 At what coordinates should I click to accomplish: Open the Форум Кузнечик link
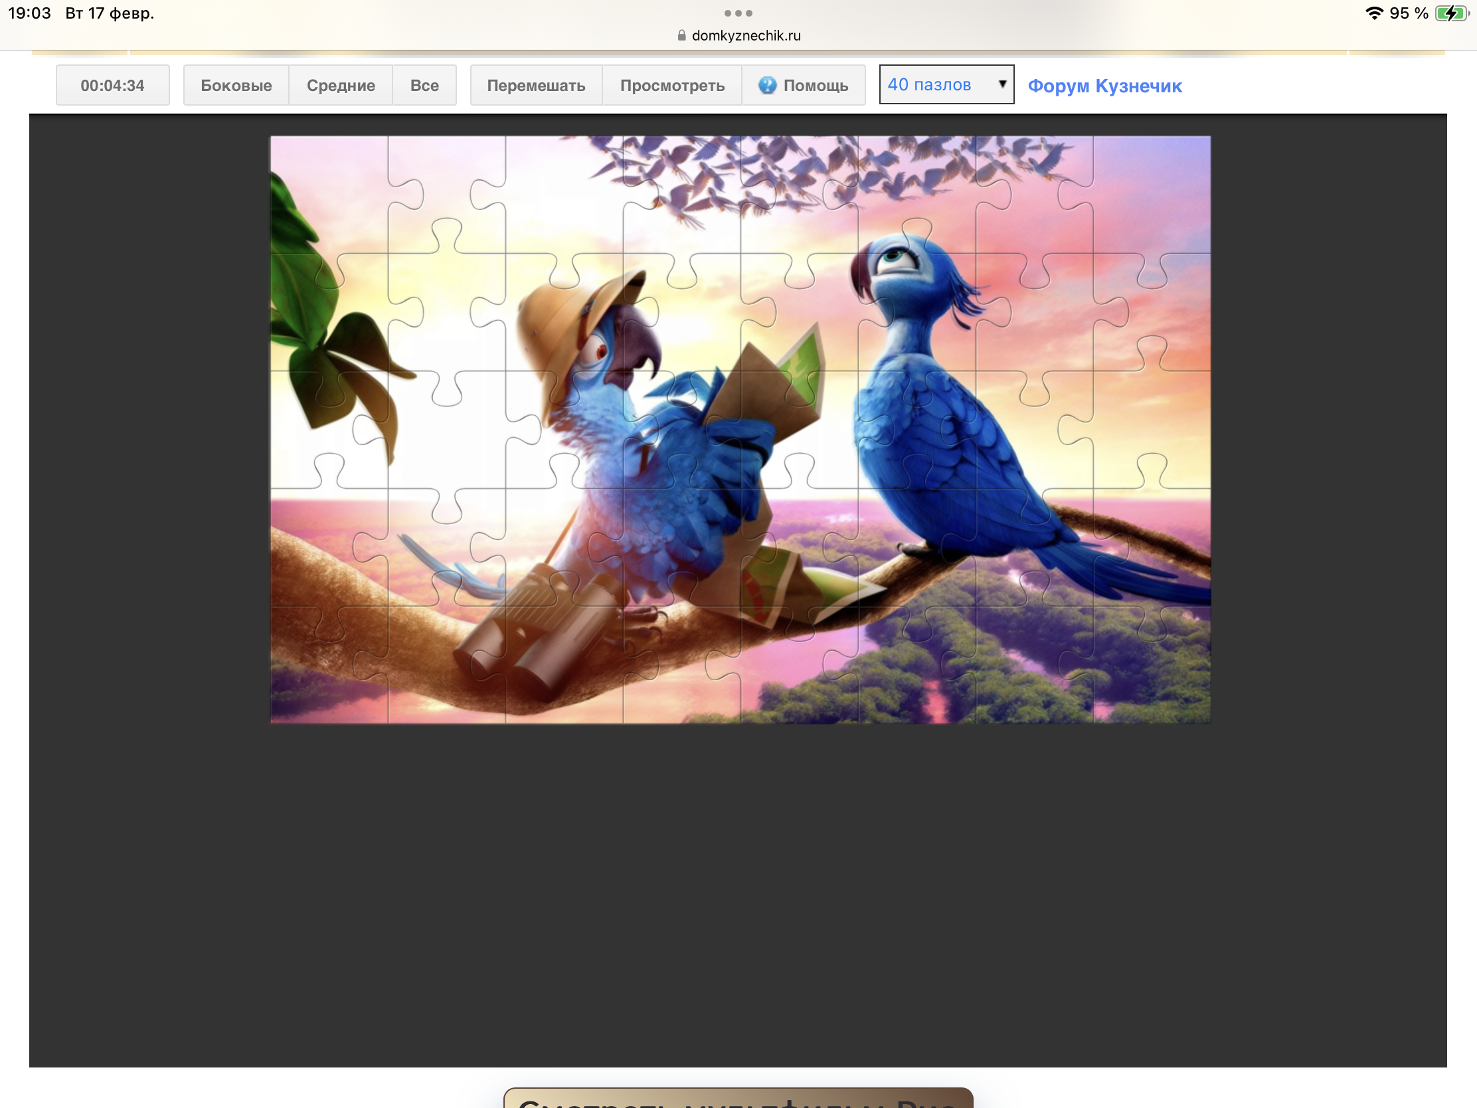1104,86
